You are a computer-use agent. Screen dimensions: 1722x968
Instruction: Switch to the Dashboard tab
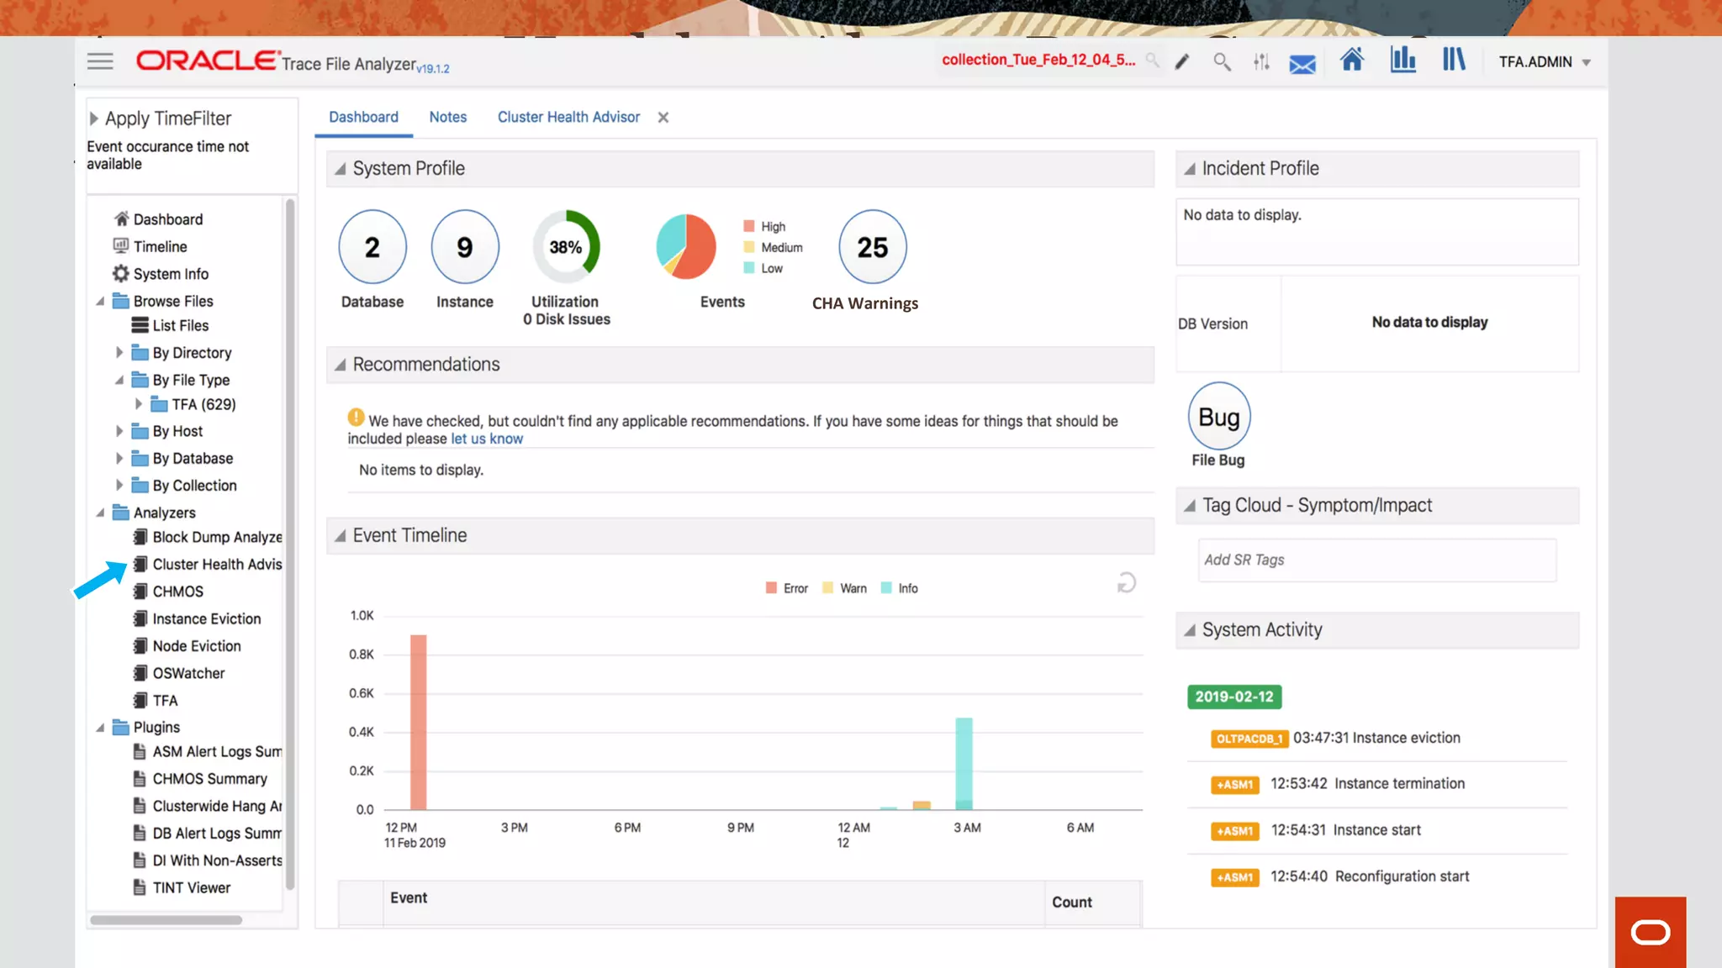(x=363, y=117)
